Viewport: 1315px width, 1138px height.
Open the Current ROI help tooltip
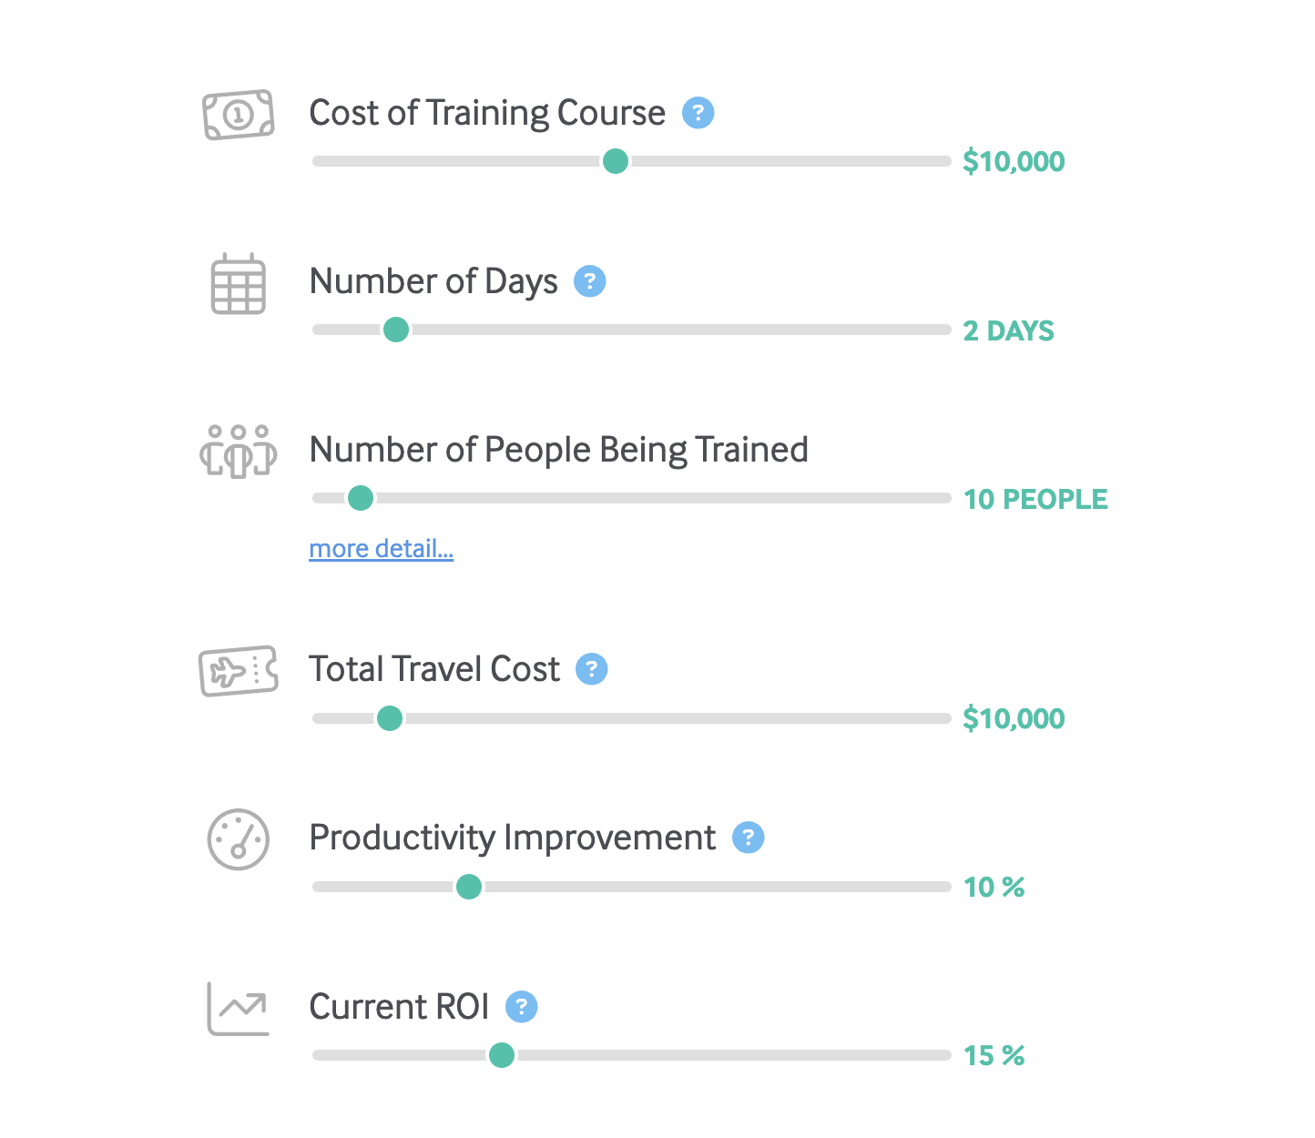click(x=522, y=1007)
